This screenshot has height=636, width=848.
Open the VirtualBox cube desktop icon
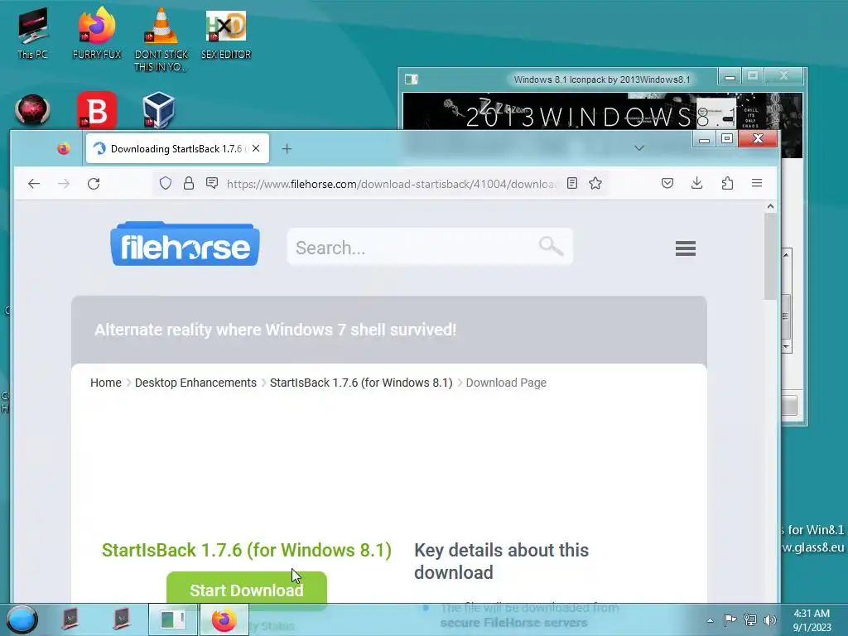click(x=159, y=110)
